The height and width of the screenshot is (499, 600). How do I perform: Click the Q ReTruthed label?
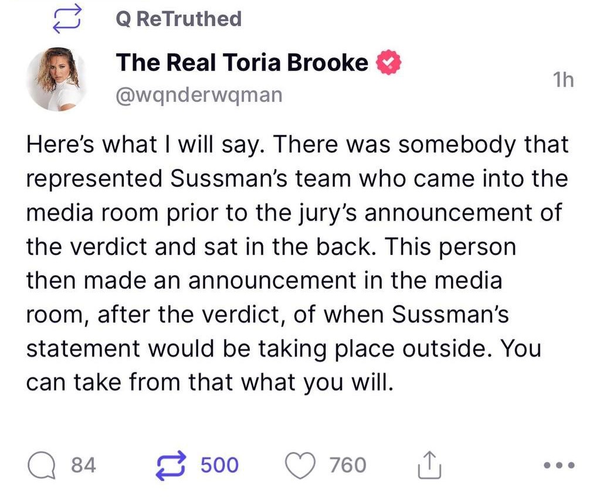pyautogui.click(x=179, y=19)
